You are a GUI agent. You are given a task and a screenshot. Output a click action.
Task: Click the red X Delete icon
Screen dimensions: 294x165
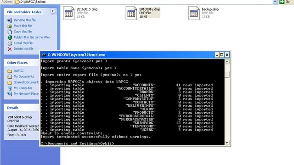pos(10,49)
